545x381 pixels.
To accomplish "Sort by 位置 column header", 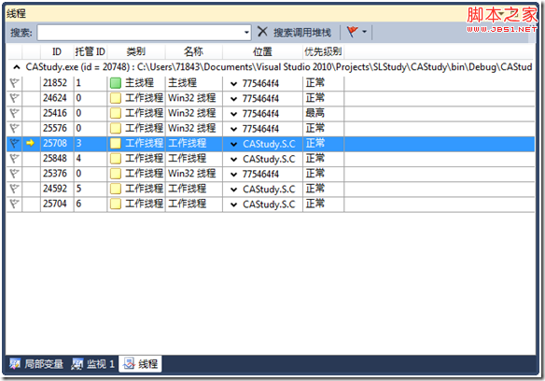I will tap(262, 52).
